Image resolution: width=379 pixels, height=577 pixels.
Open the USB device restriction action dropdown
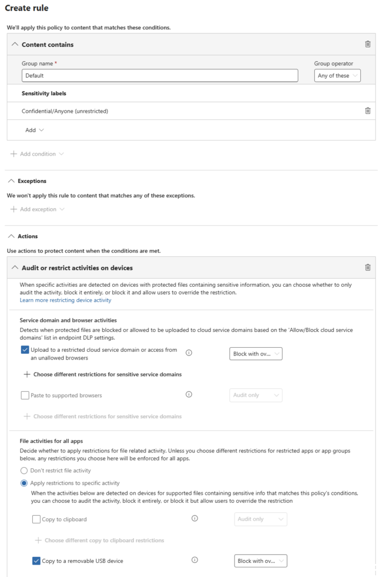pos(261,561)
